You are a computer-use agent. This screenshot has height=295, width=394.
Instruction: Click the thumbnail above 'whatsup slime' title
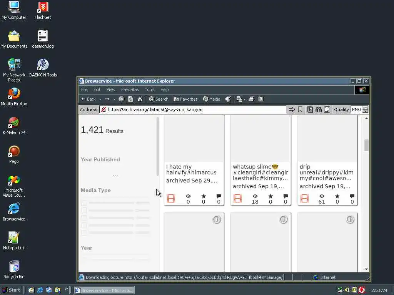pos(260,139)
